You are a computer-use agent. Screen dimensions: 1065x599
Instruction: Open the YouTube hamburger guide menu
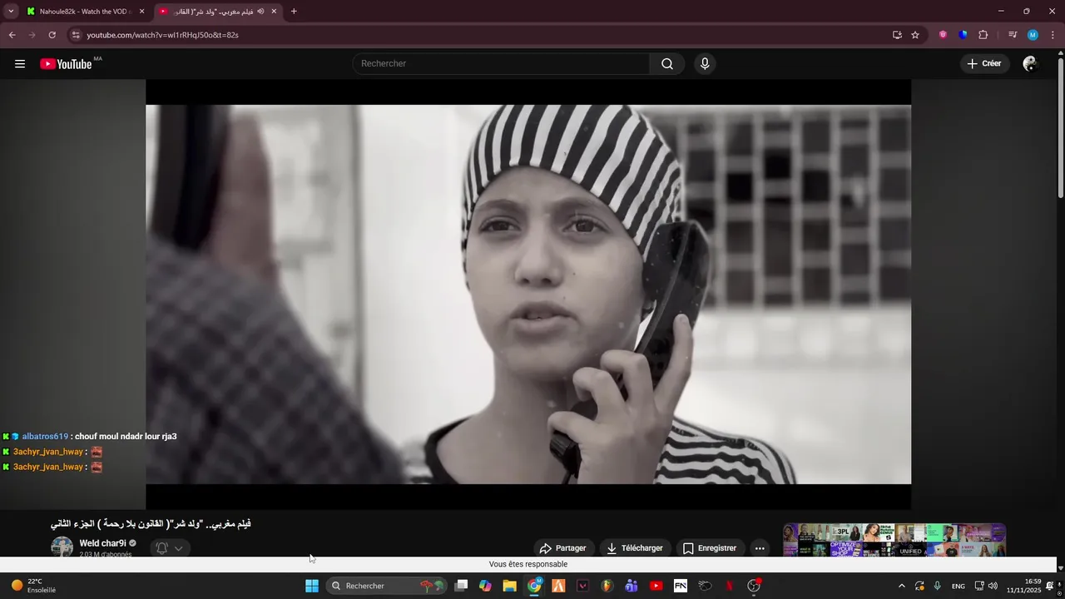tap(20, 64)
